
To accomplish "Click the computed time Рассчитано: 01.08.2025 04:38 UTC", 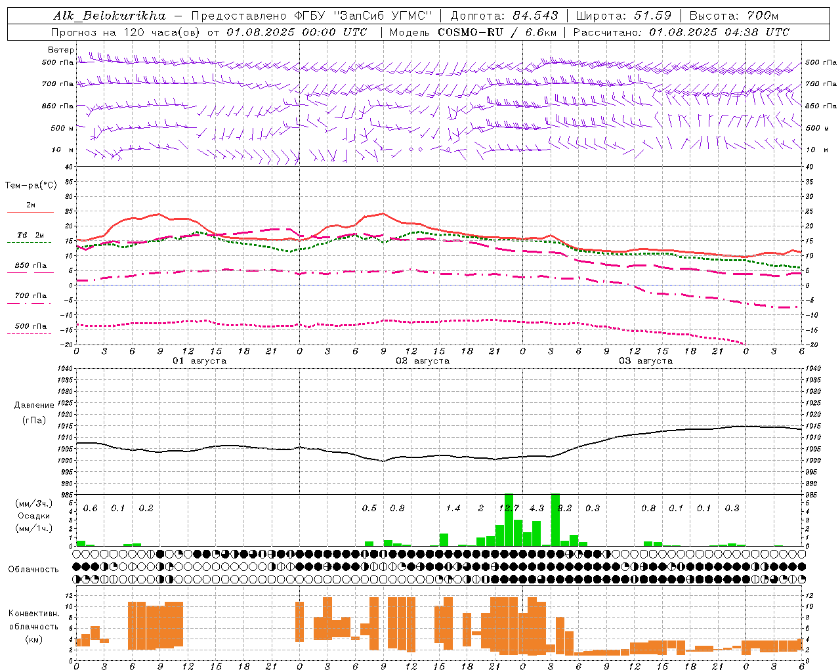I will tap(681, 32).
